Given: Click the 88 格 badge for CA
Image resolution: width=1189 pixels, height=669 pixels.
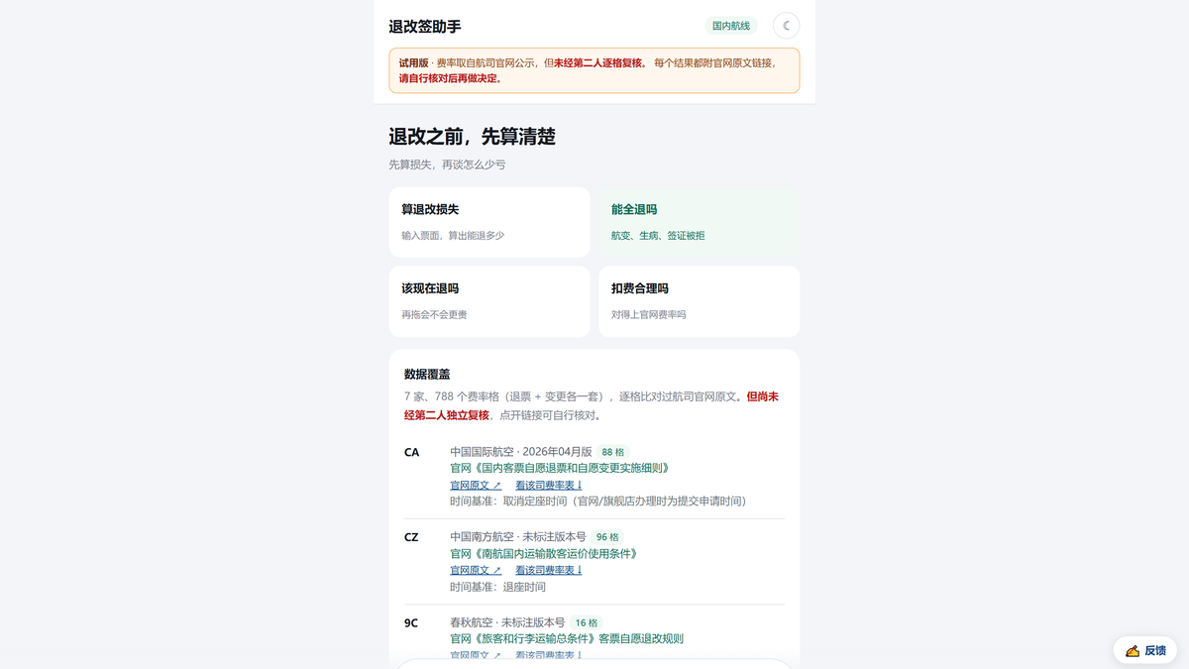Looking at the screenshot, I should 613,452.
